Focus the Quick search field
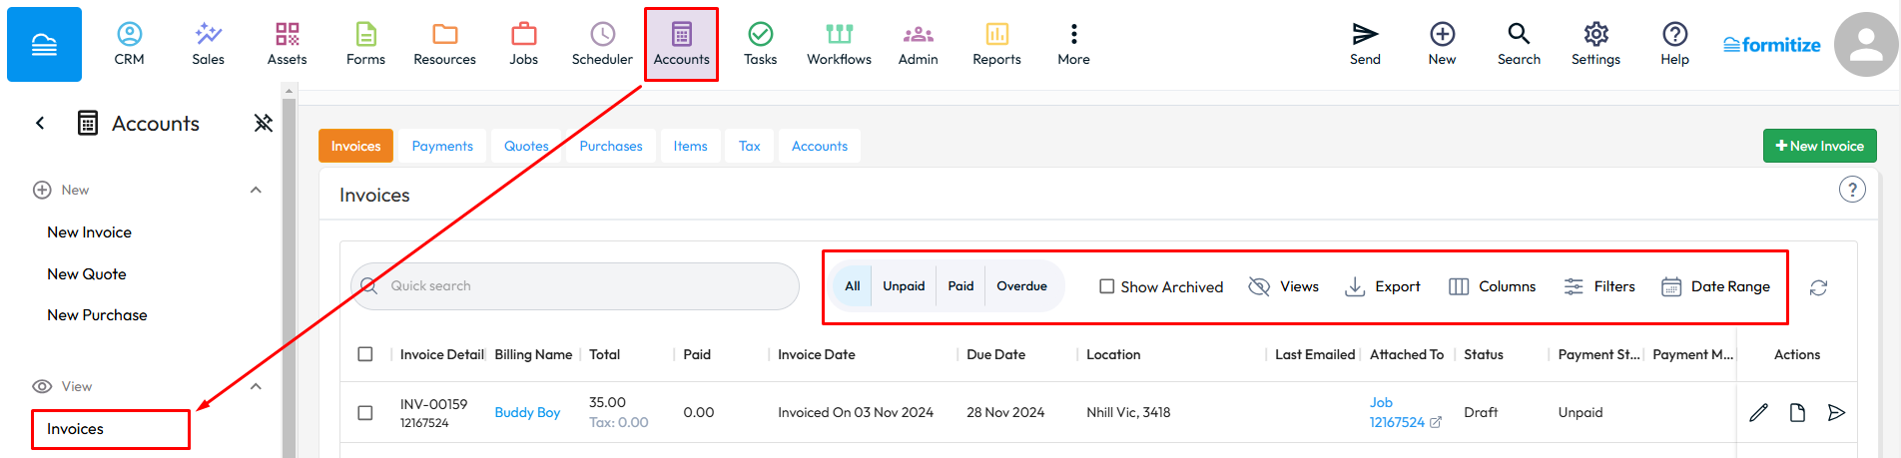The image size is (1901, 458). [x=575, y=286]
